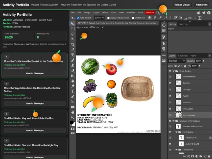Enable Transform controls checkbox
This screenshot has height=159, width=212.
pos(108,18)
